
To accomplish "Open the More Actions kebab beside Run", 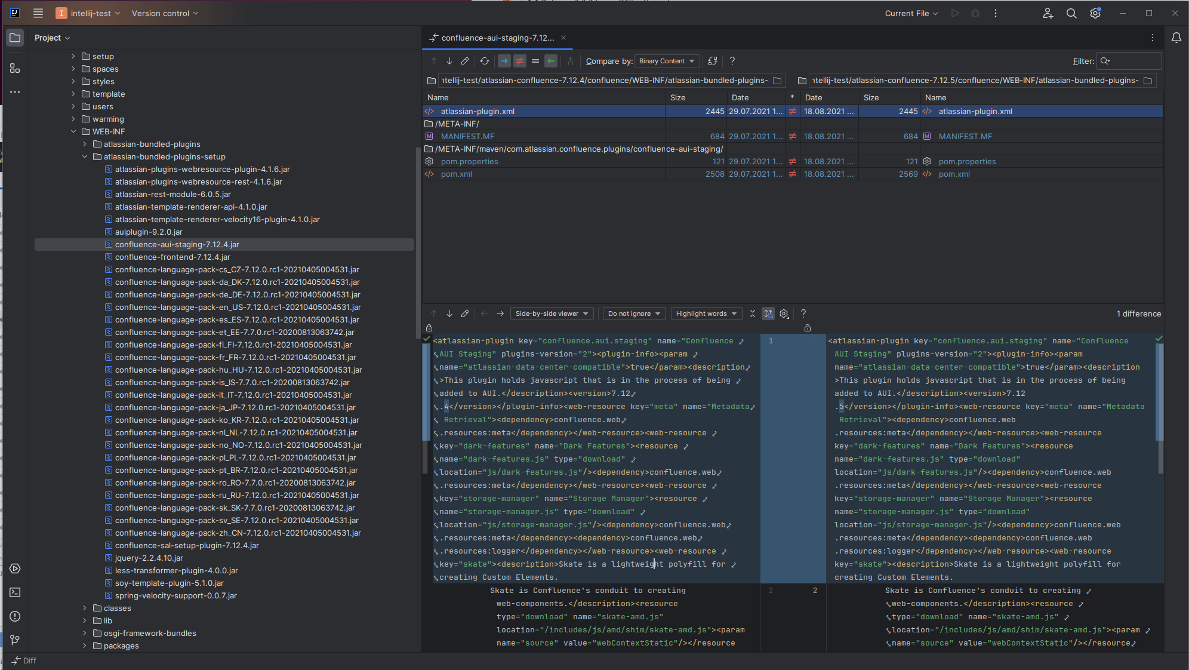I will point(996,13).
